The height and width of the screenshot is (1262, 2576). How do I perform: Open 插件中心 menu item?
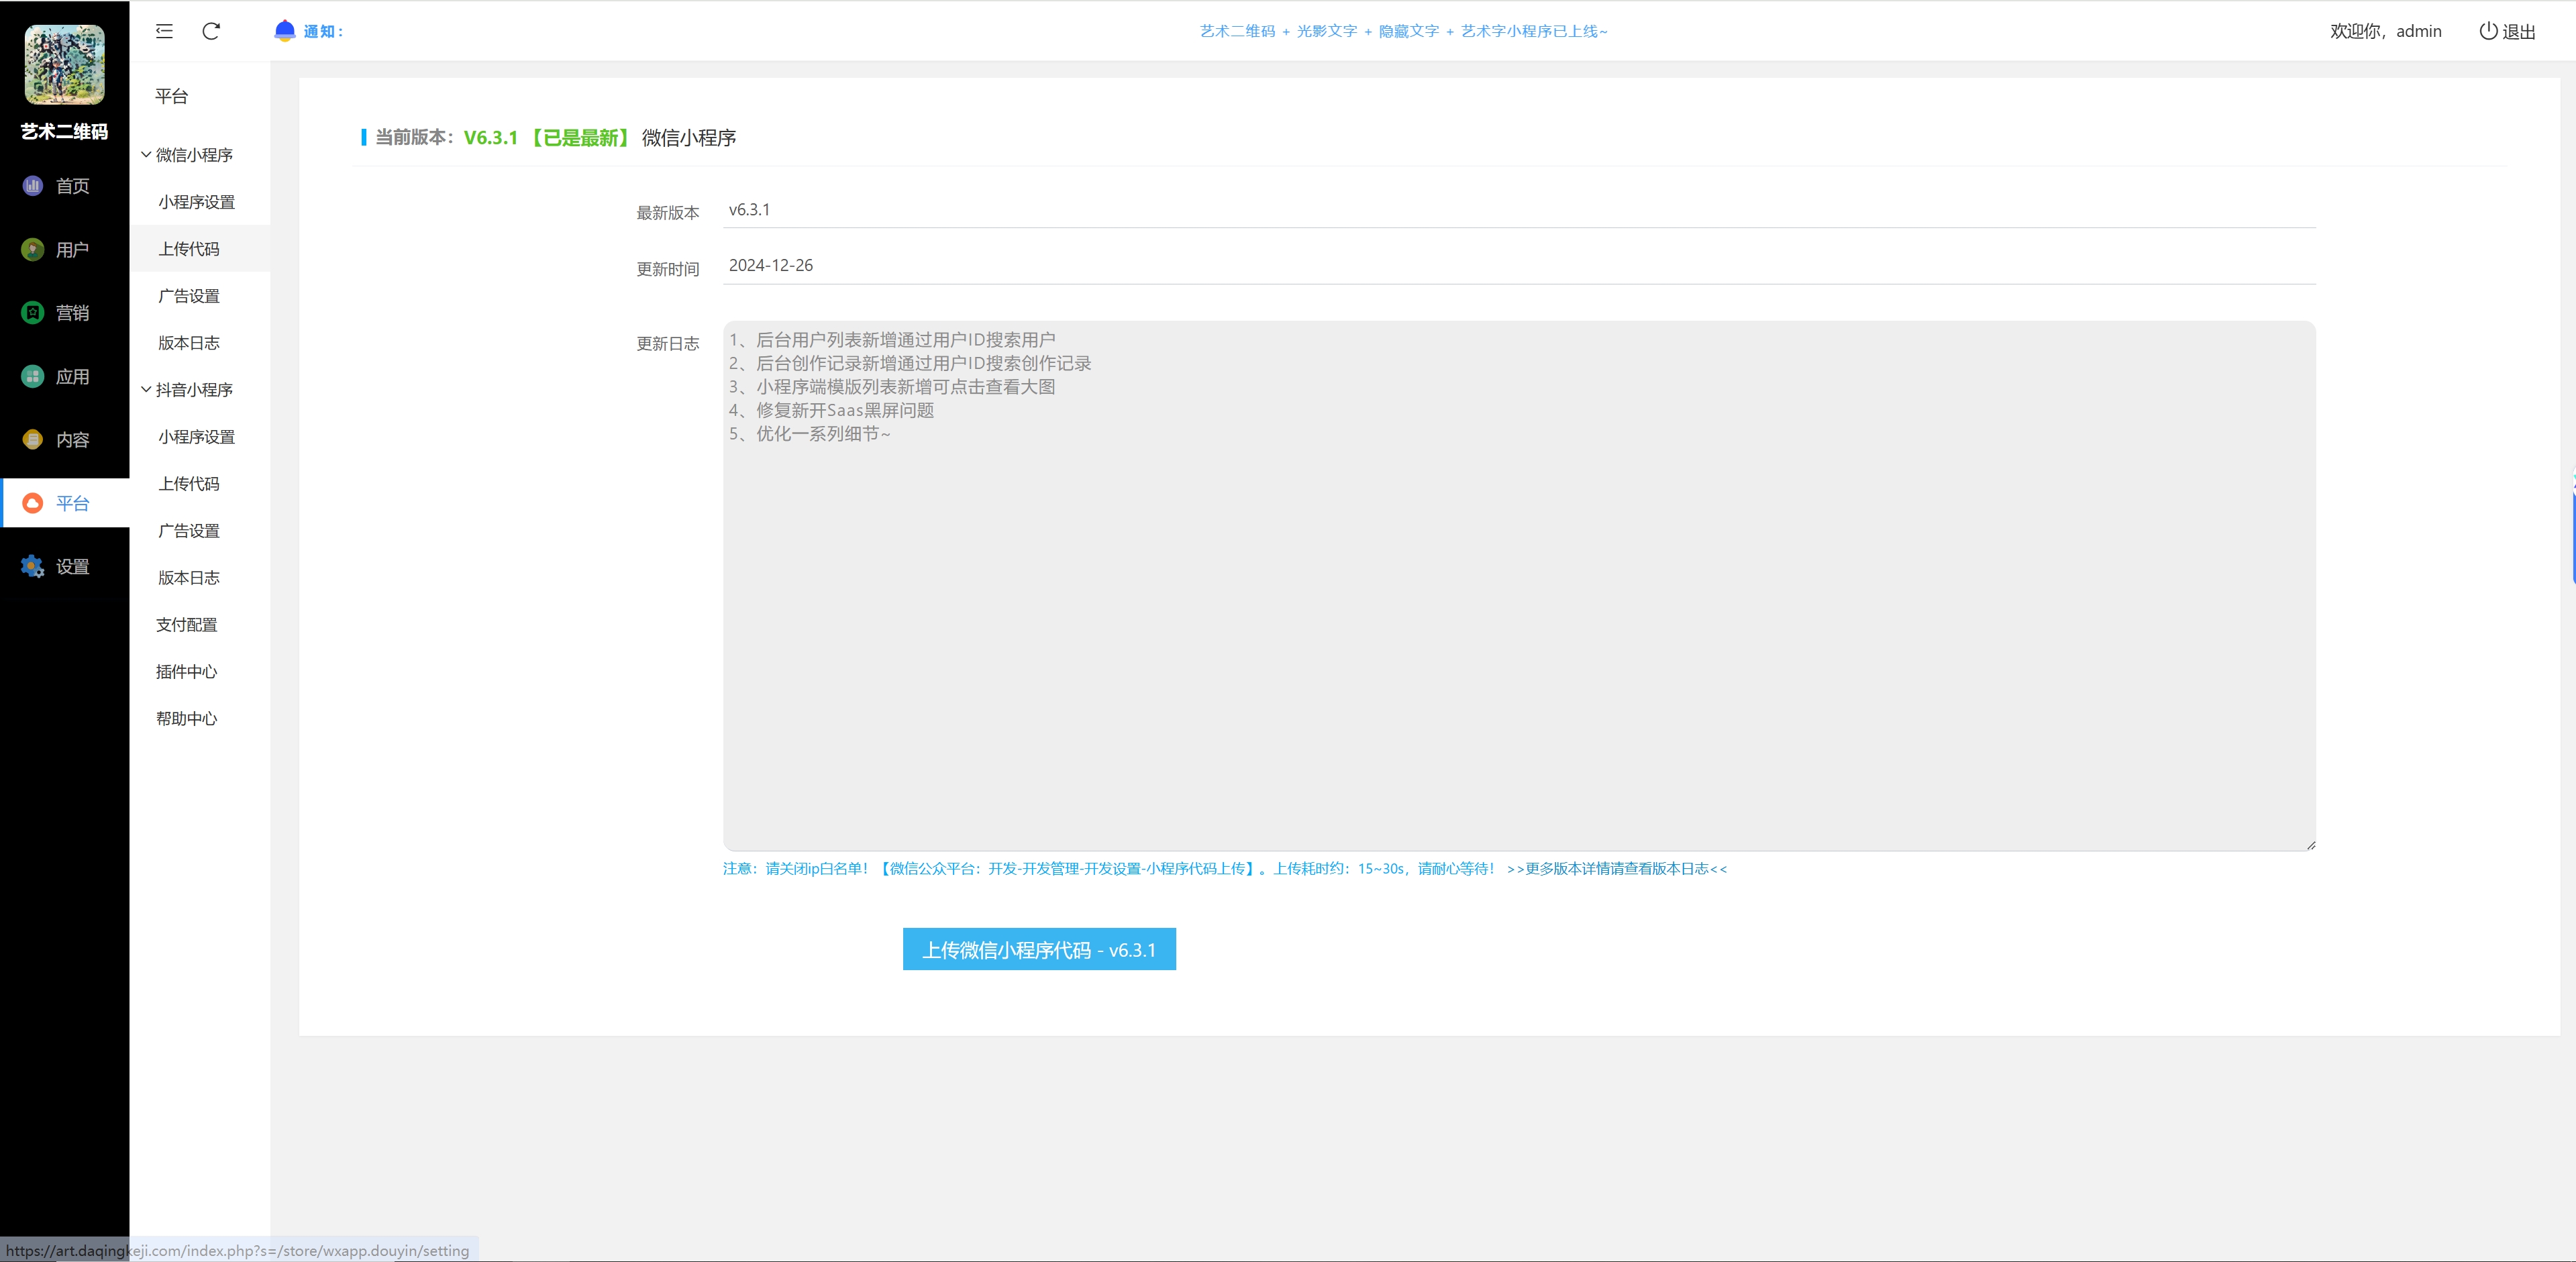pos(187,671)
